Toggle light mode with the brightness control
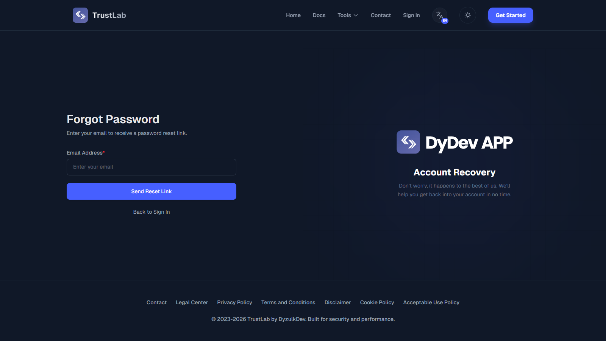 (x=467, y=15)
